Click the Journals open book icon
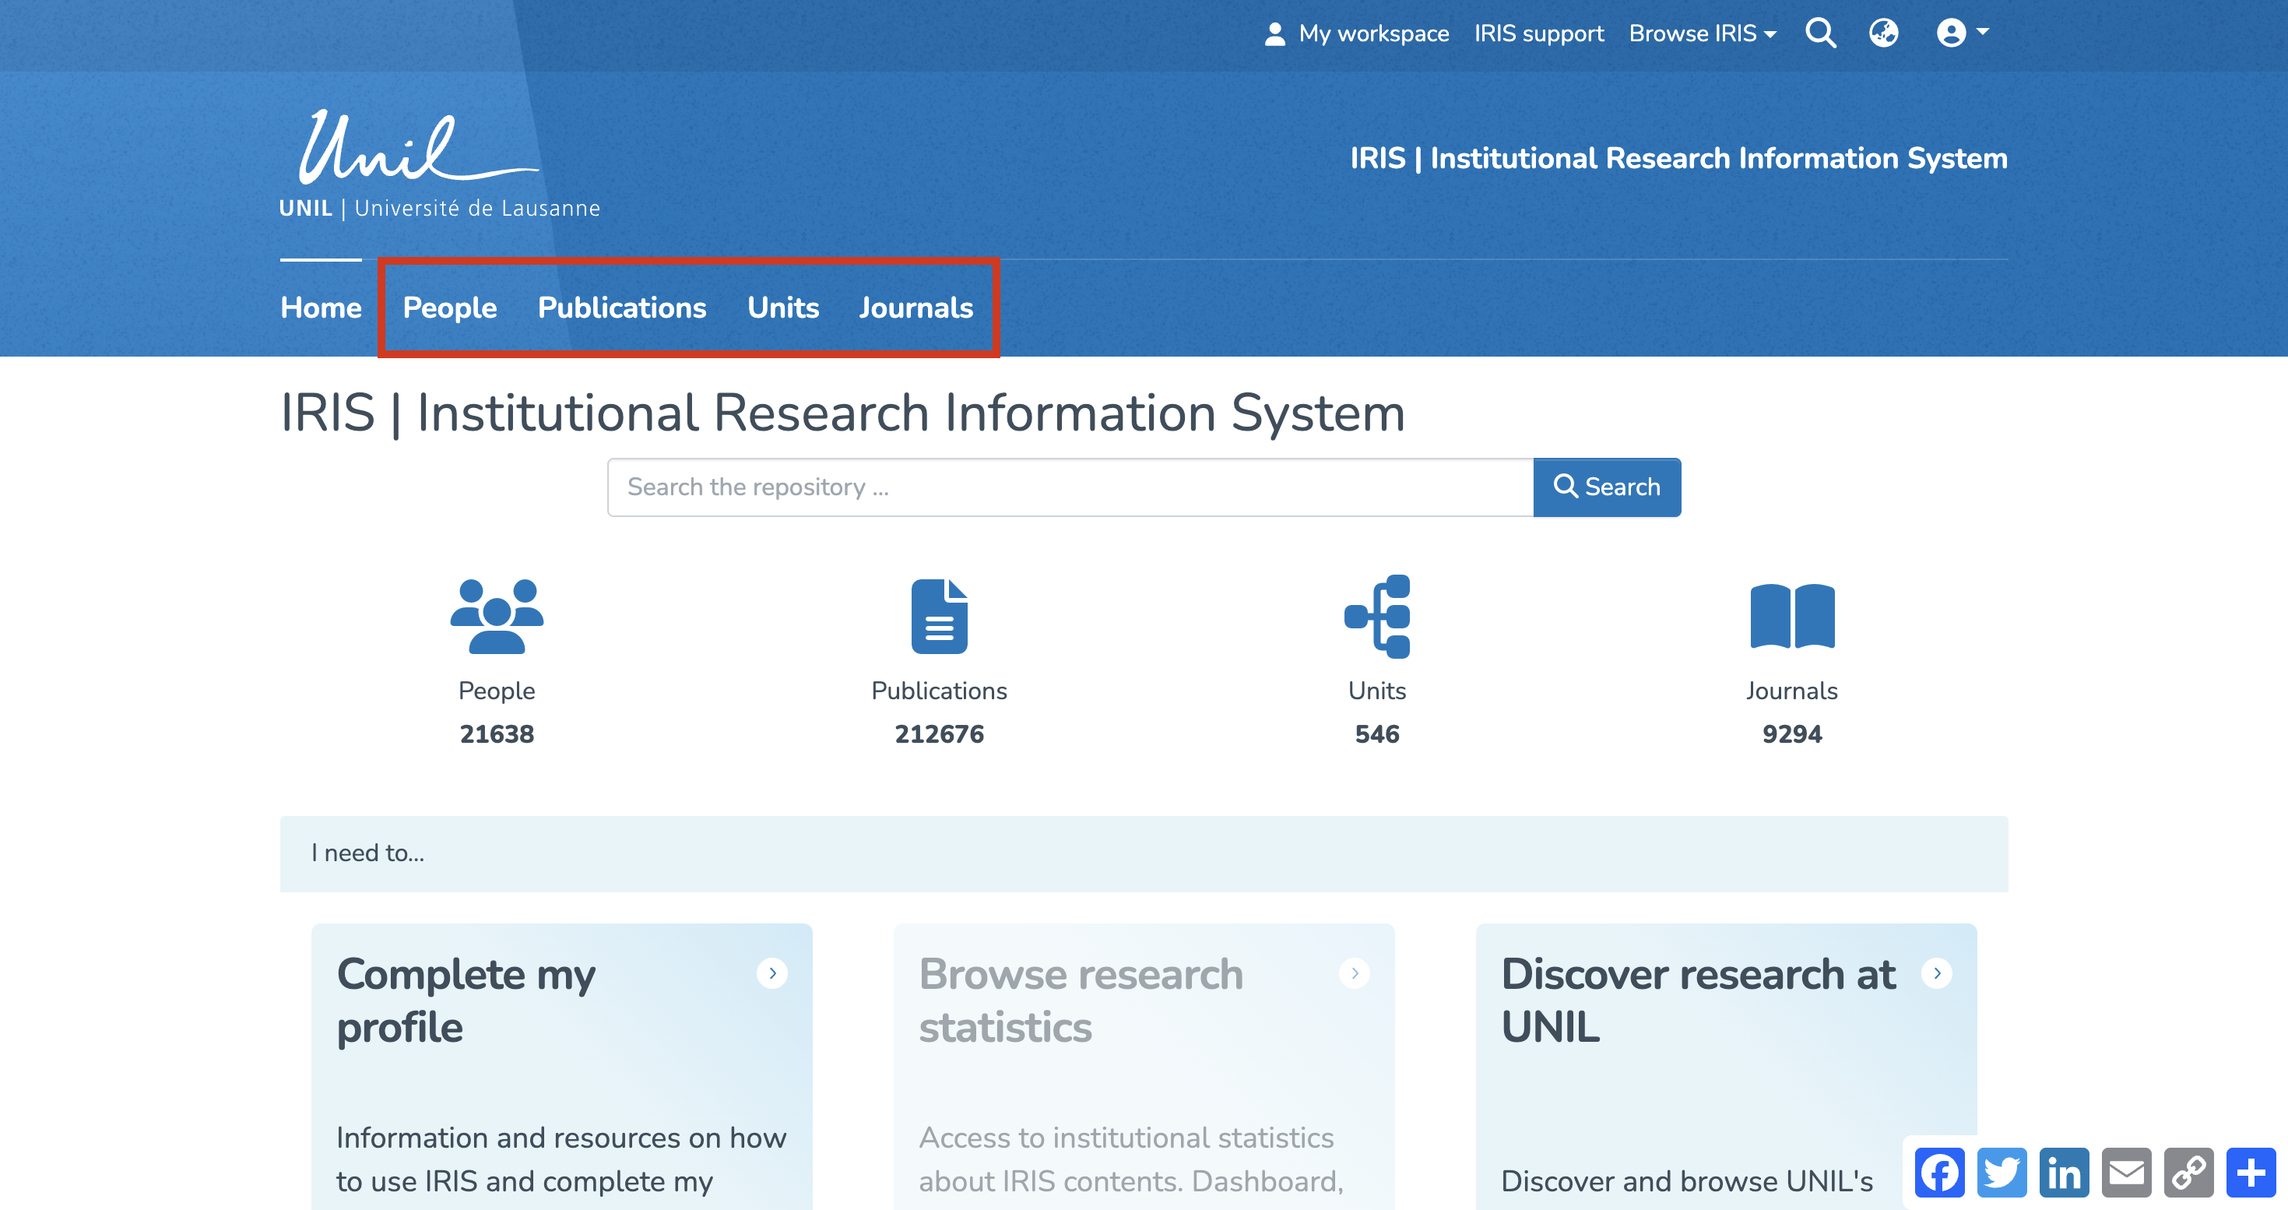Screen dimensions: 2288x1210 tap(1791, 616)
